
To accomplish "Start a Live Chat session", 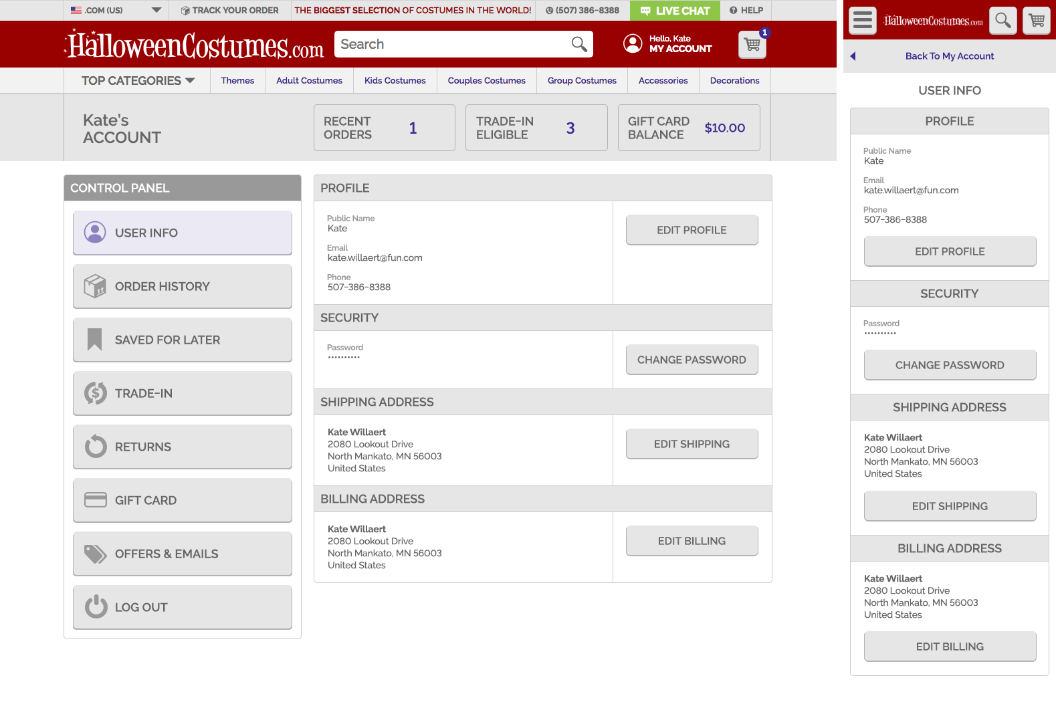I will tap(675, 10).
